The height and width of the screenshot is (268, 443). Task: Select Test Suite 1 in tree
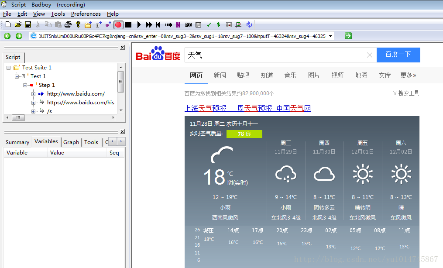pyautogui.click(x=37, y=68)
